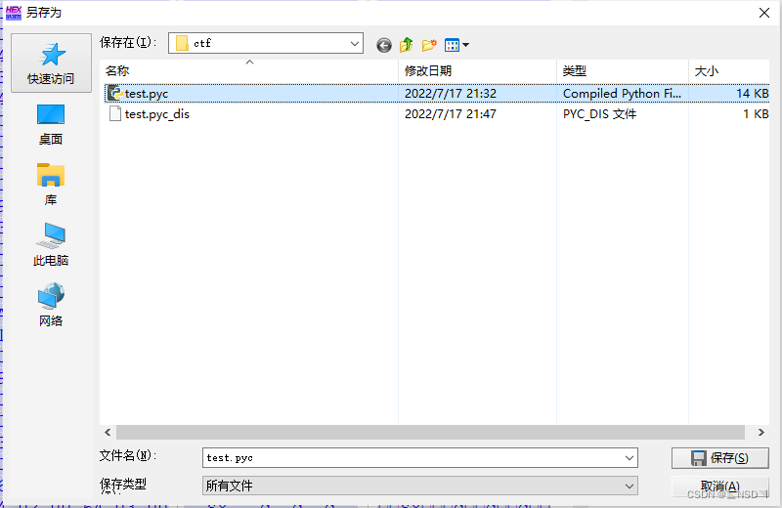Expand the file name dropdown arrow
Screen dimensions: 782x508
coord(630,457)
